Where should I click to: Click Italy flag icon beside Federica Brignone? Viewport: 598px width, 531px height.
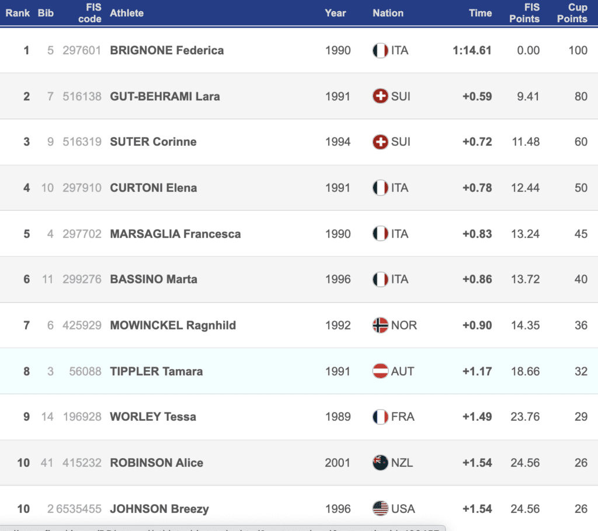coord(380,50)
